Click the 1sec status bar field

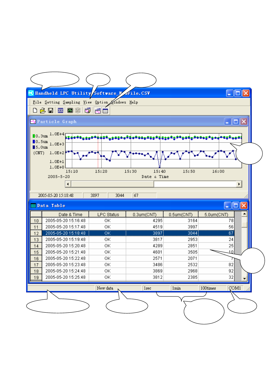pos(157,288)
